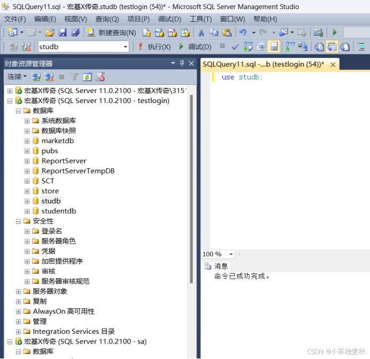The height and width of the screenshot is (359, 370).
Task: Click the Analysis Services MDX Query icon
Action: pos(159,33)
